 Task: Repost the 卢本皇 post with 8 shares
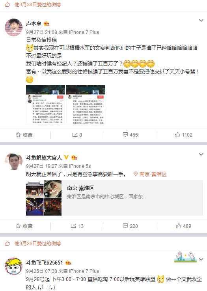[x=77, y=135]
